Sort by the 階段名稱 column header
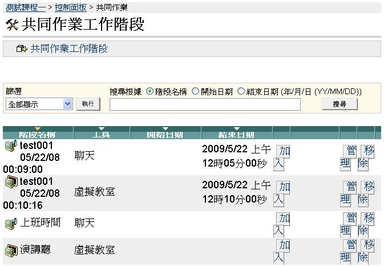This screenshot has height=267, width=384. point(38,134)
